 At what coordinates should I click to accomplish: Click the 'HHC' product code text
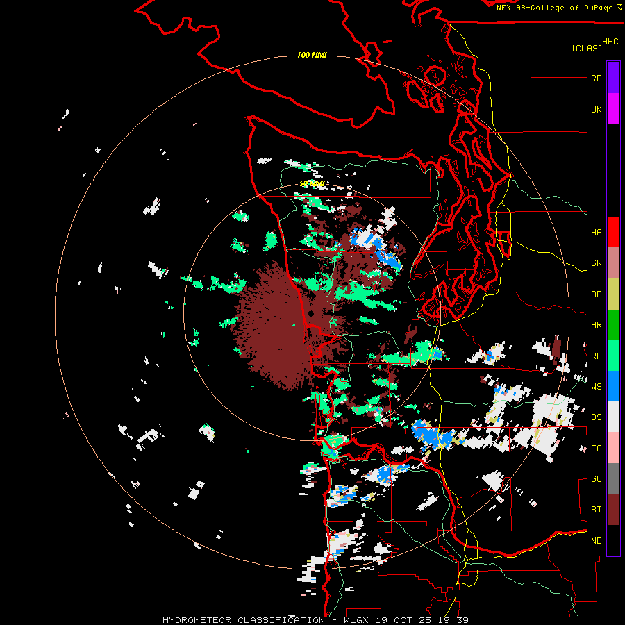(x=610, y=42)
